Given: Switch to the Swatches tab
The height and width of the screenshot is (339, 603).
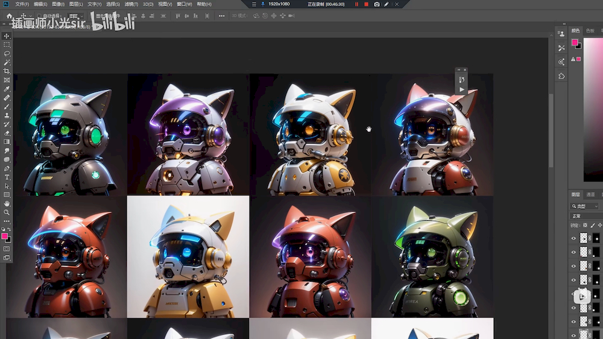Looking at the screenshot, I should tap(590, 31).
